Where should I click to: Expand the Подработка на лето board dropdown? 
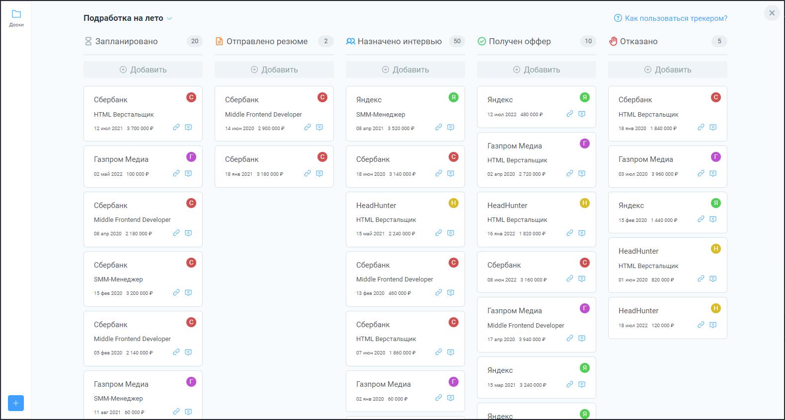pyautogui.click(x=169, y=18)
